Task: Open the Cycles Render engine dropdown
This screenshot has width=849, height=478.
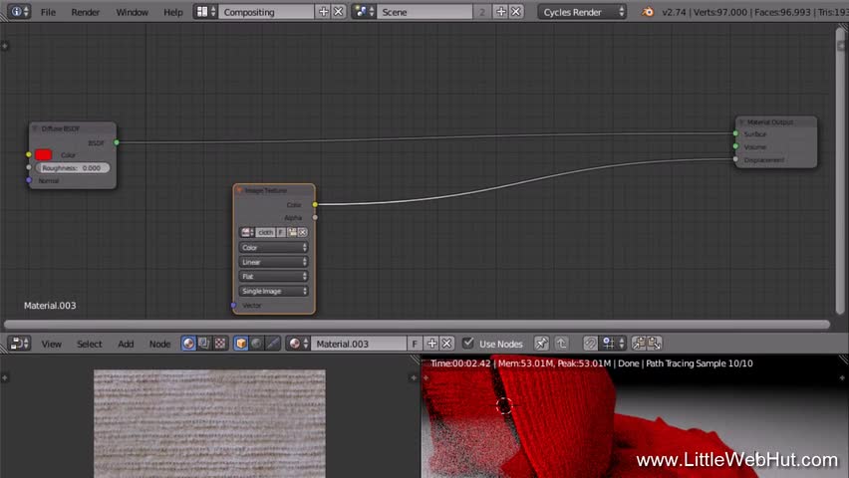Action: click(x=583, y=11)
